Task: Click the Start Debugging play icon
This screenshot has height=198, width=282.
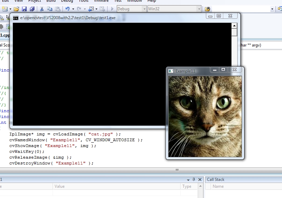Action: click(x=112, y=9)
